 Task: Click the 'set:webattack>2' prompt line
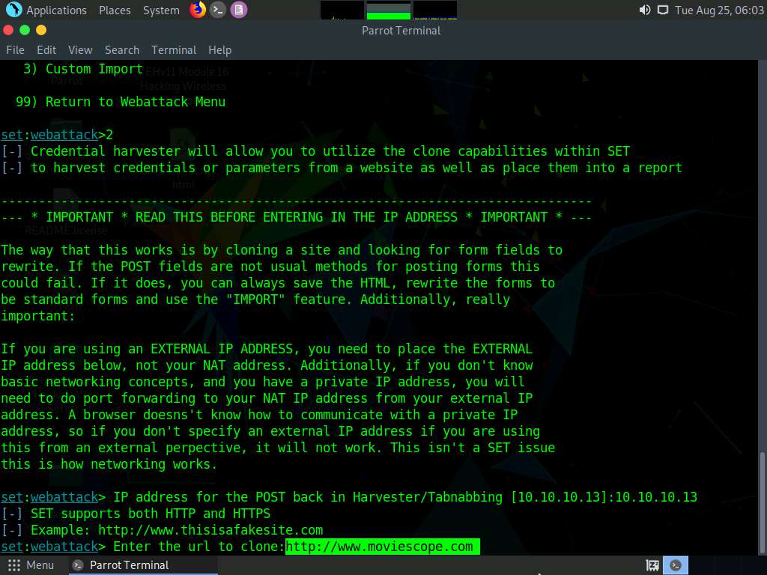[57, 135]
